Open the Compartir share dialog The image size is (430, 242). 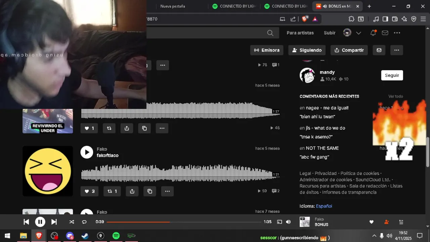pyautogui.click(x=349, y=50)
